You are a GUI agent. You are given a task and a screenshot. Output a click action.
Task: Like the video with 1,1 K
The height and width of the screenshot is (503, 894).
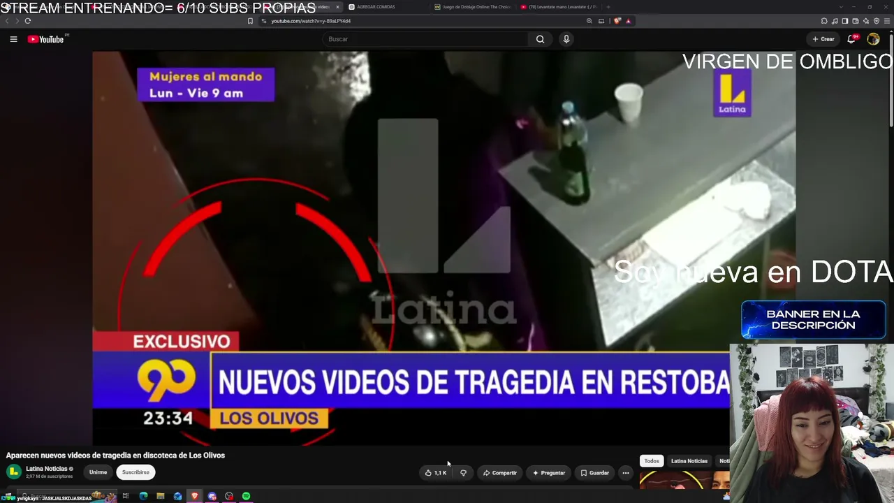pyautogui.click(x=436, y=473)
